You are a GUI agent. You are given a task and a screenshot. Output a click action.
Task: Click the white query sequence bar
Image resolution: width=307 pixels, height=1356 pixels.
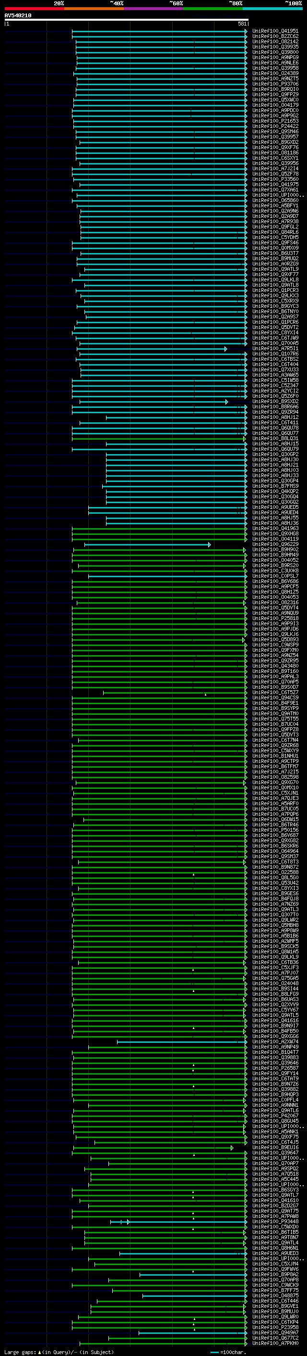coord(127,19)
